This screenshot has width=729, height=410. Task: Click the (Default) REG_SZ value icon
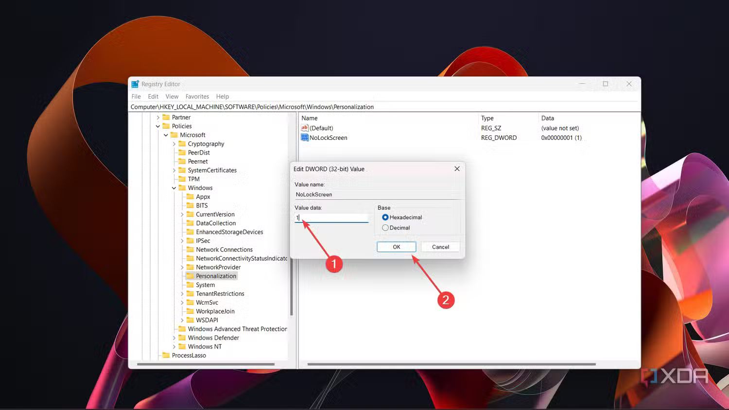tap(304, 128)
